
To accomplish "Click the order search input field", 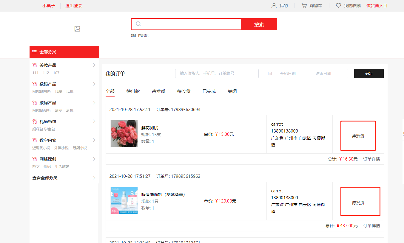I will coord(217,74).
